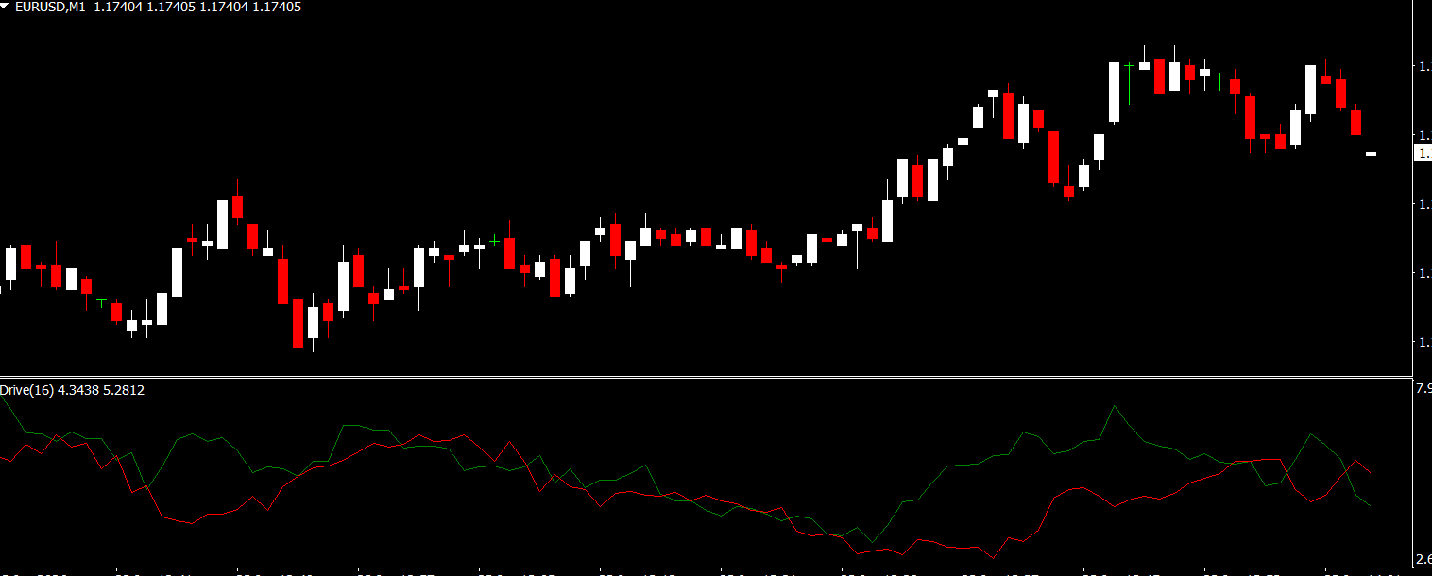Click the lowest red candle on the chart

298,324
